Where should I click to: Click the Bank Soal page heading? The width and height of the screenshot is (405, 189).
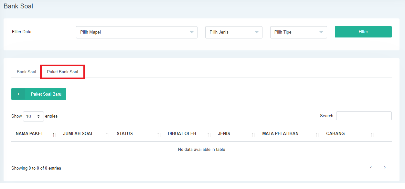(x=18, y=6)
